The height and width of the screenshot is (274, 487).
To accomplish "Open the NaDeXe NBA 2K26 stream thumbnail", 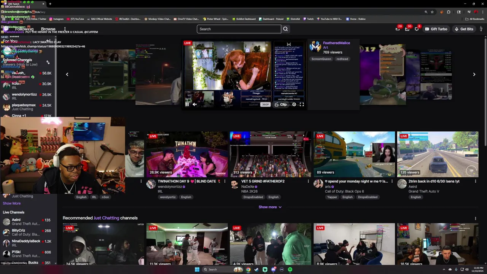I will coord(271,154).
